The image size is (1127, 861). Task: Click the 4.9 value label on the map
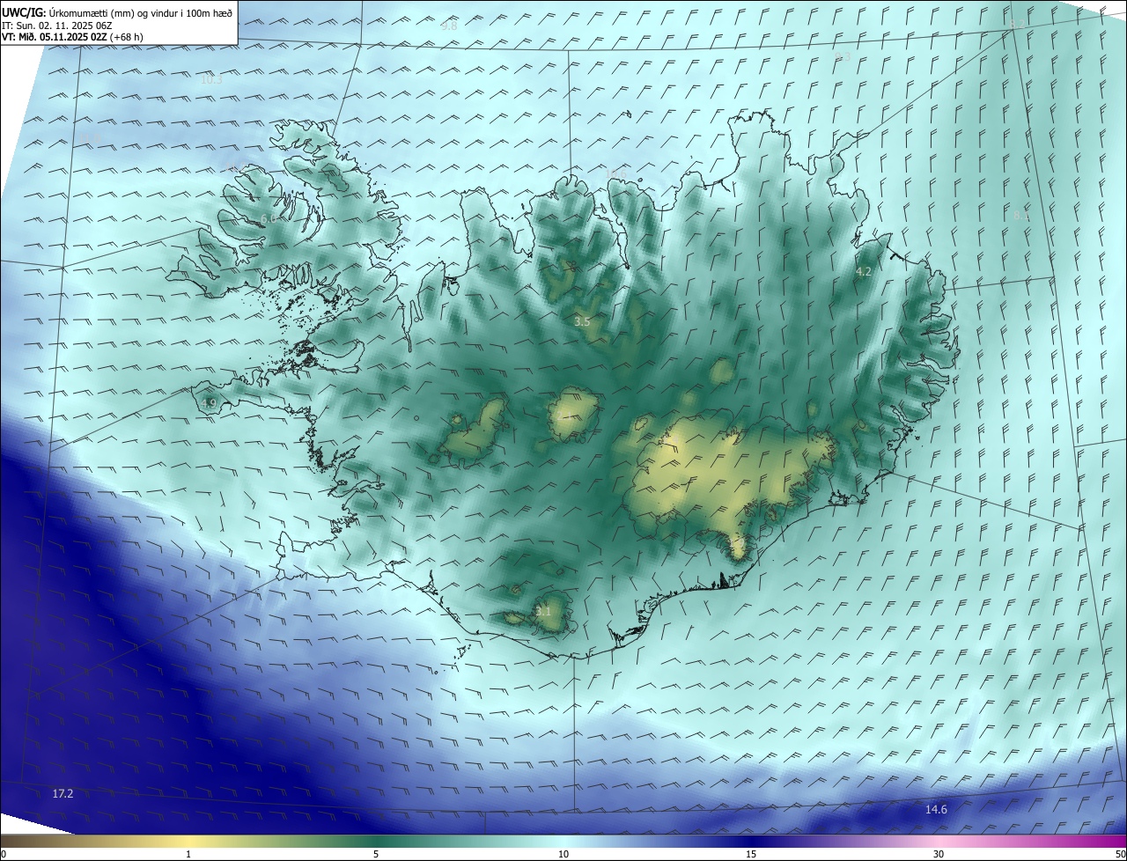pyautogui.click(x=209, y=404)
